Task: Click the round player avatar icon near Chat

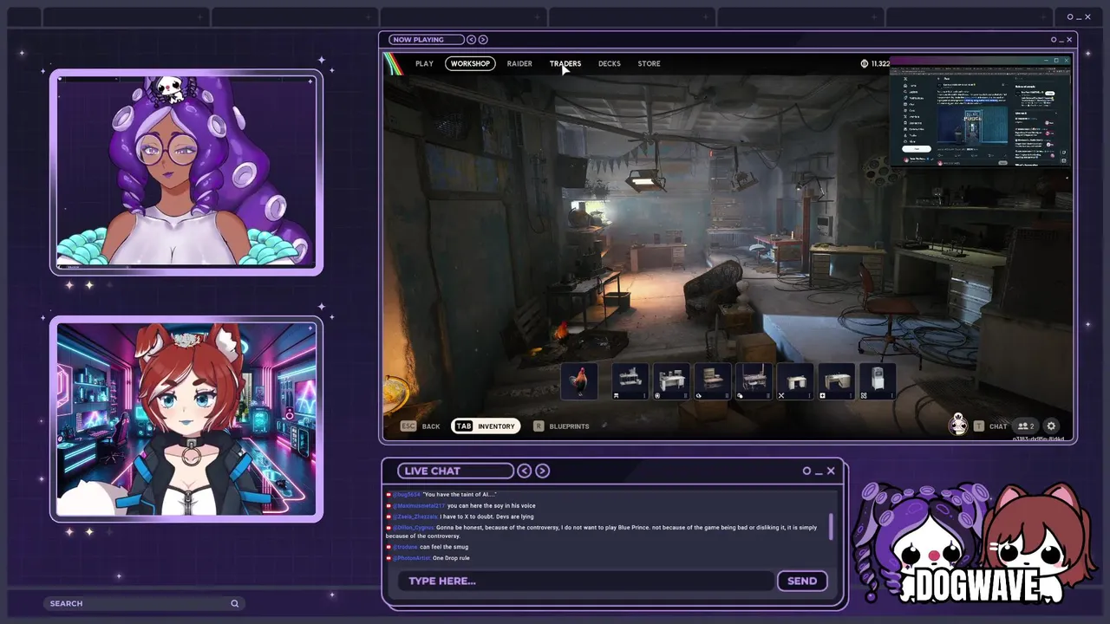Action: (x=957, y=425)
